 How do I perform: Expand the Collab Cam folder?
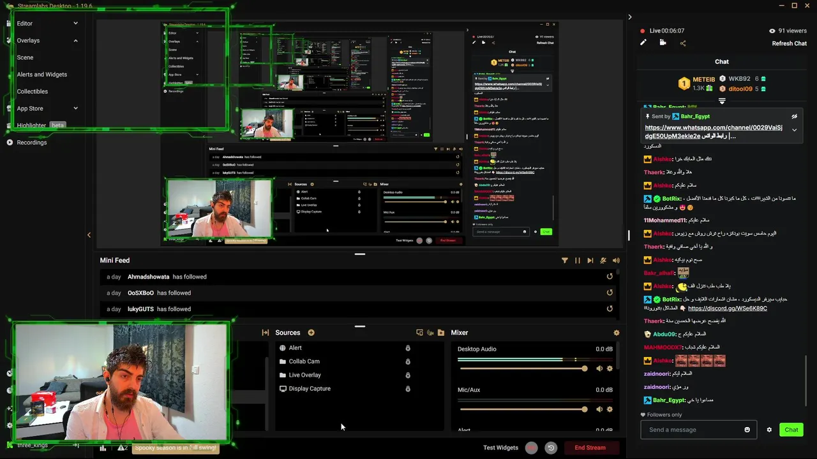pos(283,361)
